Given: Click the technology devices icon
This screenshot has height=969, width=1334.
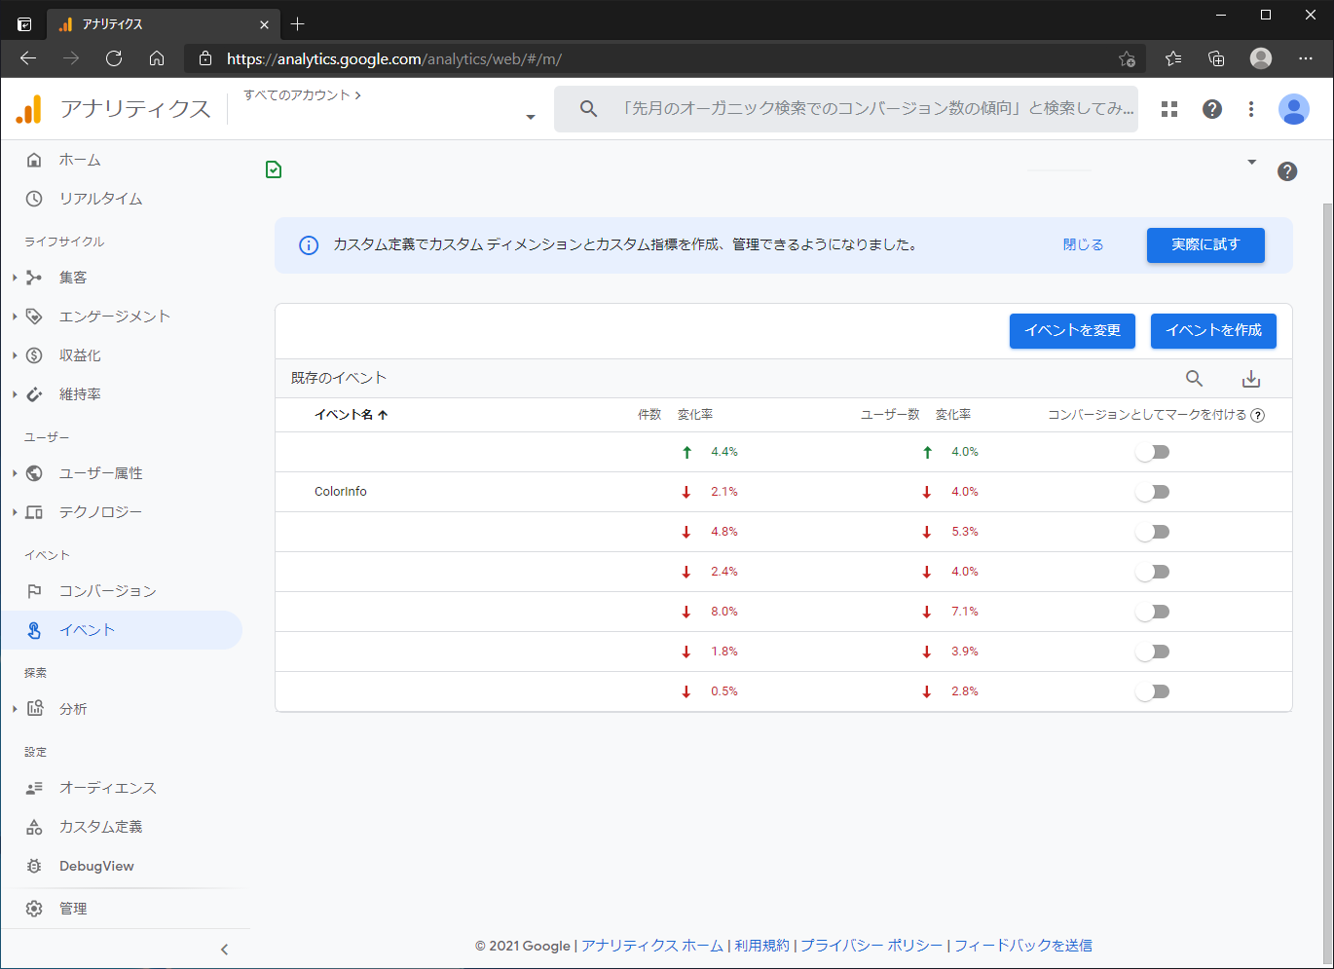Looking at the screenshot, I should (34, 512).
